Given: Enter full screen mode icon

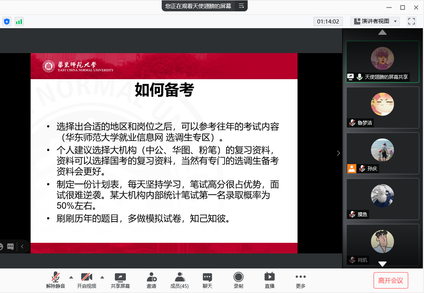Looking at the screenshot, I should (412, 21).
